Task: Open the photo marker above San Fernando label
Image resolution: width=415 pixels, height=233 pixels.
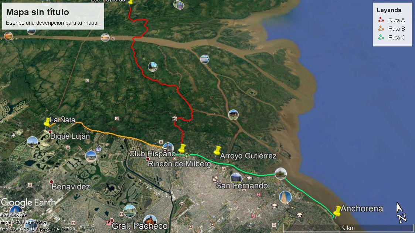Action: 236,178
